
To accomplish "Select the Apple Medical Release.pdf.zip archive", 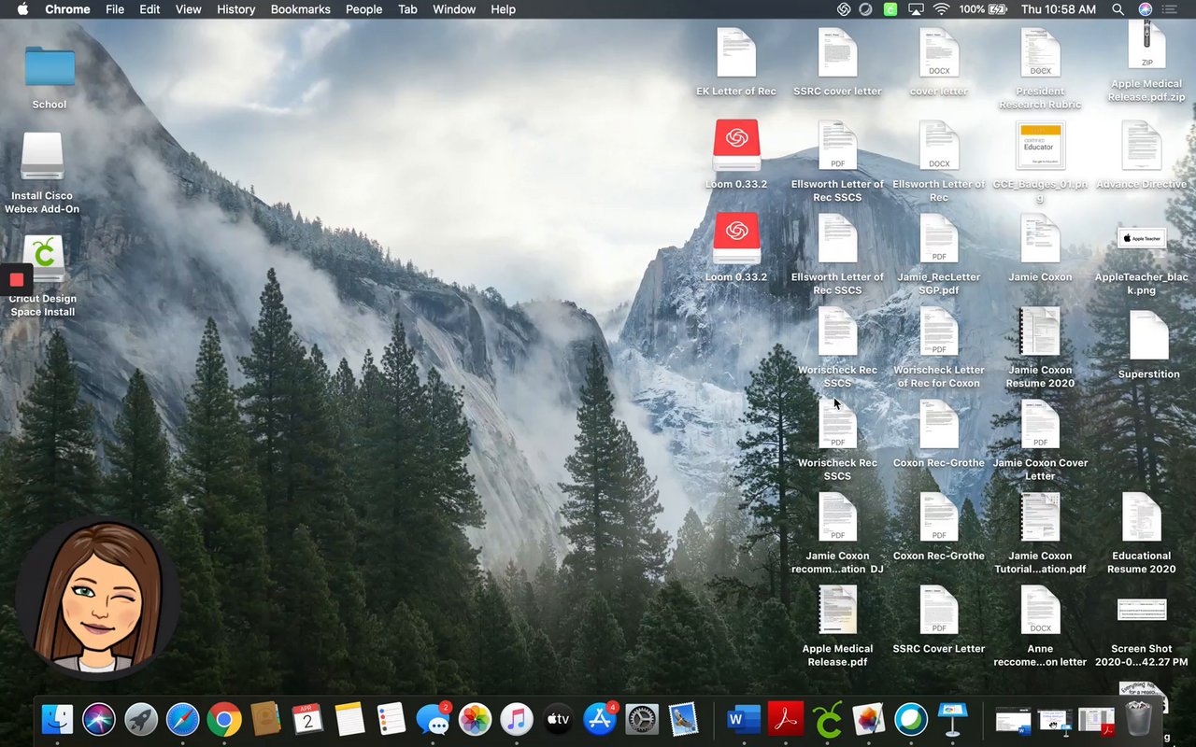I will click(x=1146, y=62).
